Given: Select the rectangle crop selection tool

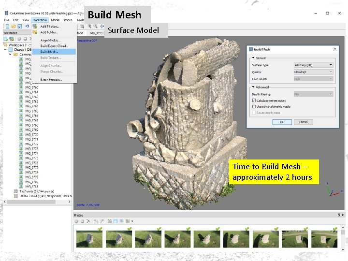Looking at the screenshot, I should [x=82, y=27].
